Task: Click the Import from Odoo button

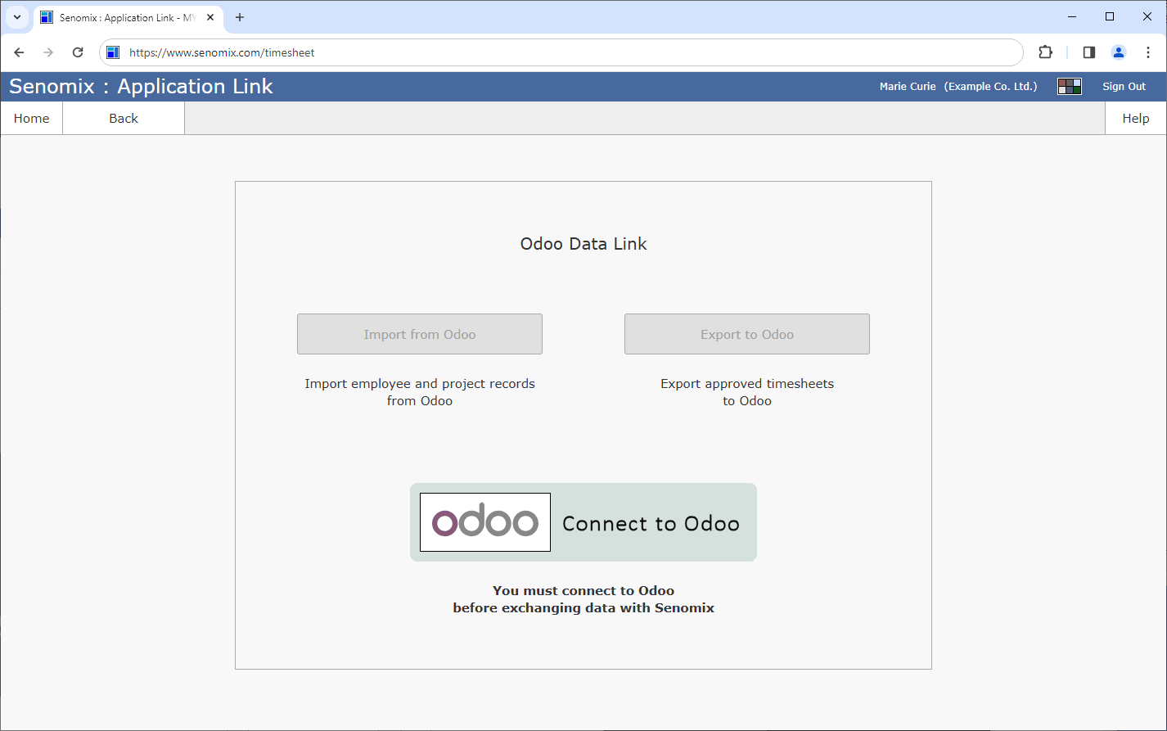Action: [419, 334]
